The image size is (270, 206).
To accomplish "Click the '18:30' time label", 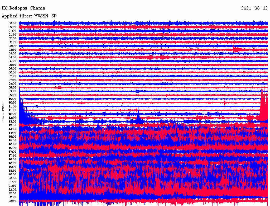I will pos(12,163).
